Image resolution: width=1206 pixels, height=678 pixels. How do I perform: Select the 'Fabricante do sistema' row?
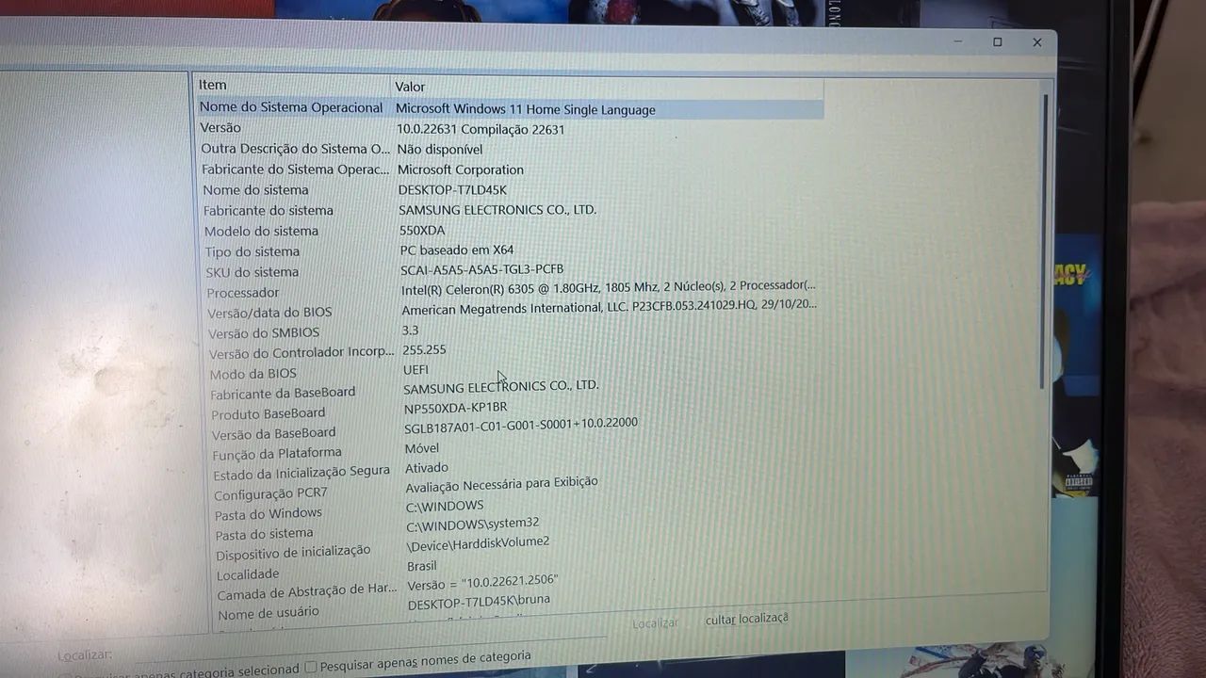269,210
